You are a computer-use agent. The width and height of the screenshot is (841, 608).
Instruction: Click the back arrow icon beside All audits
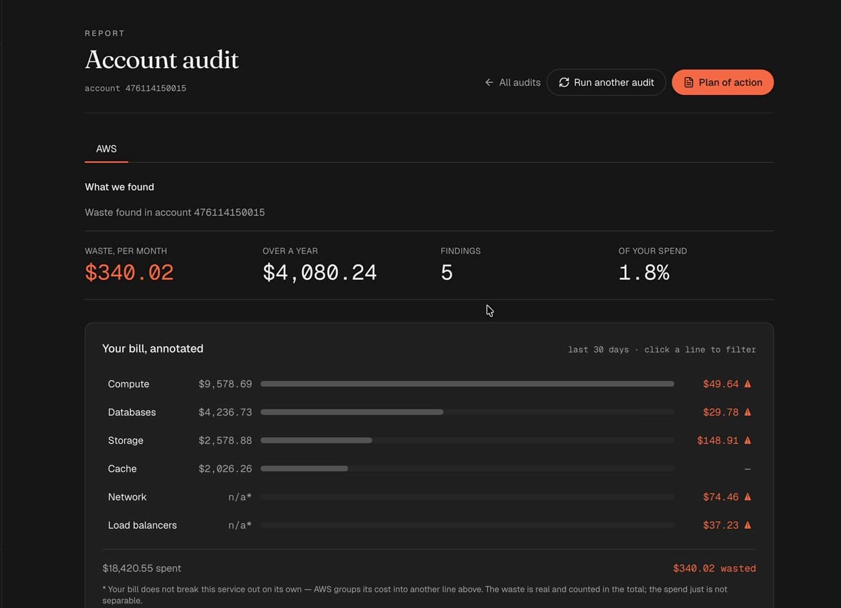click(x=489, y=82)
